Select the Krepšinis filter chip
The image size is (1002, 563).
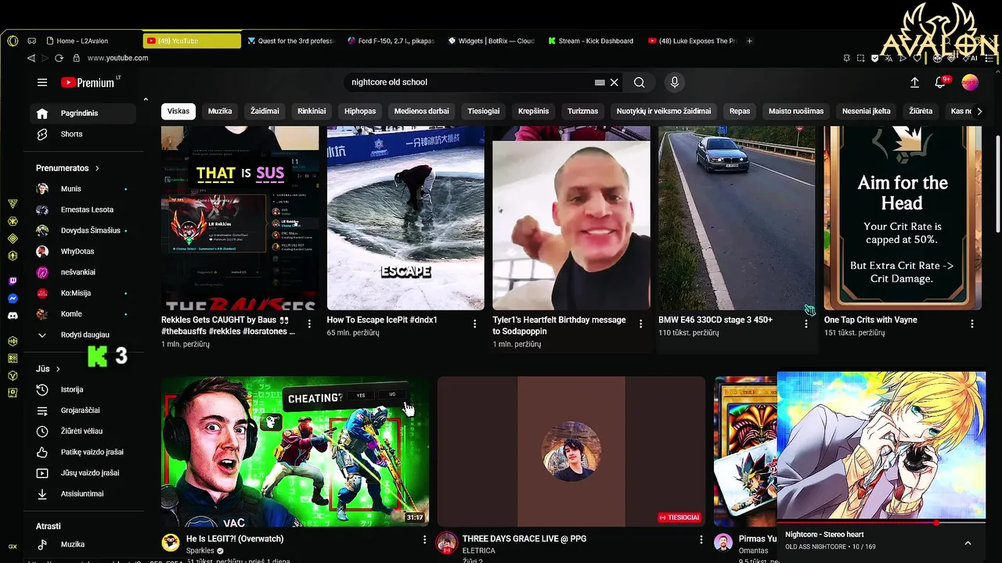point(533,111)
